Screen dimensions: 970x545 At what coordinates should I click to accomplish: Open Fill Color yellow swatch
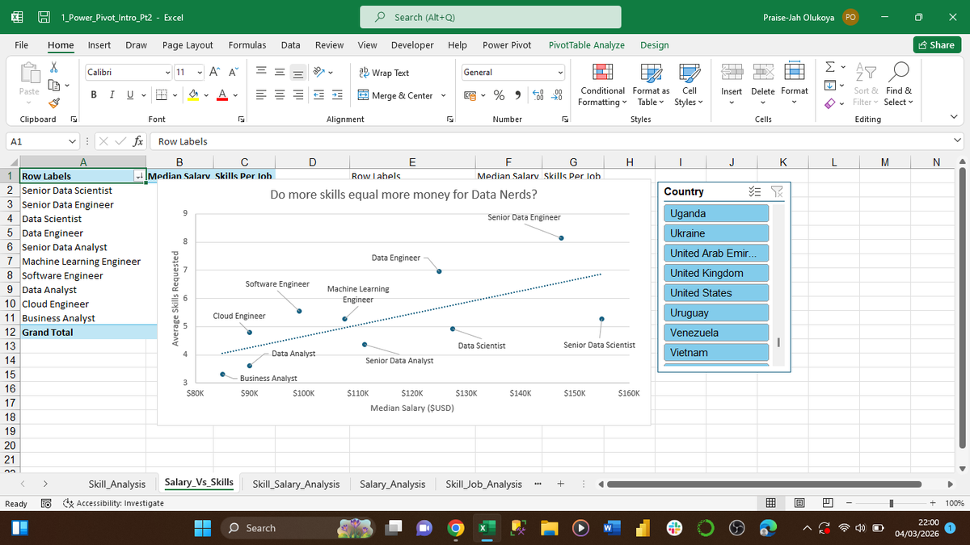[194, 95]
